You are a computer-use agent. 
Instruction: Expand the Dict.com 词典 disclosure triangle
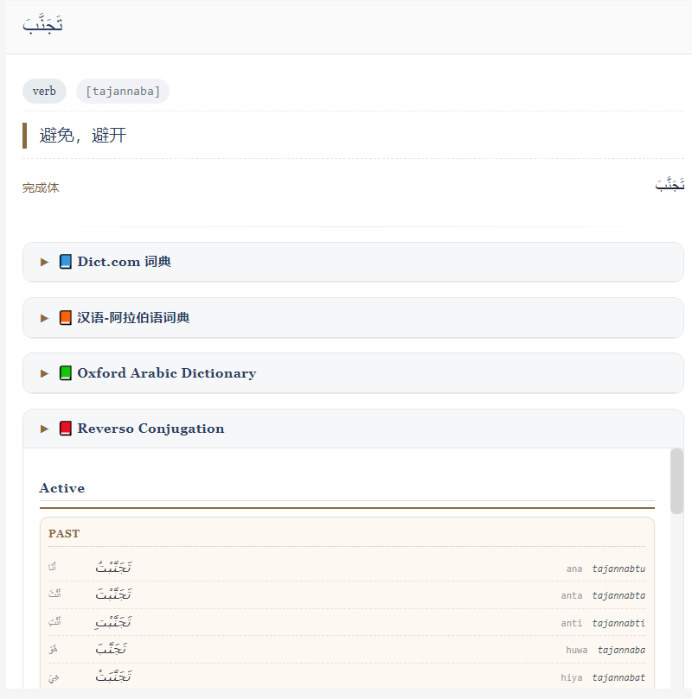pos(44,262)
